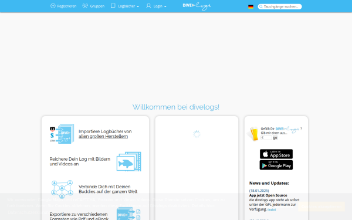Click the (18.01.2025) news date
This screenshot has width=352, height=220.
(x=259, y=191)
